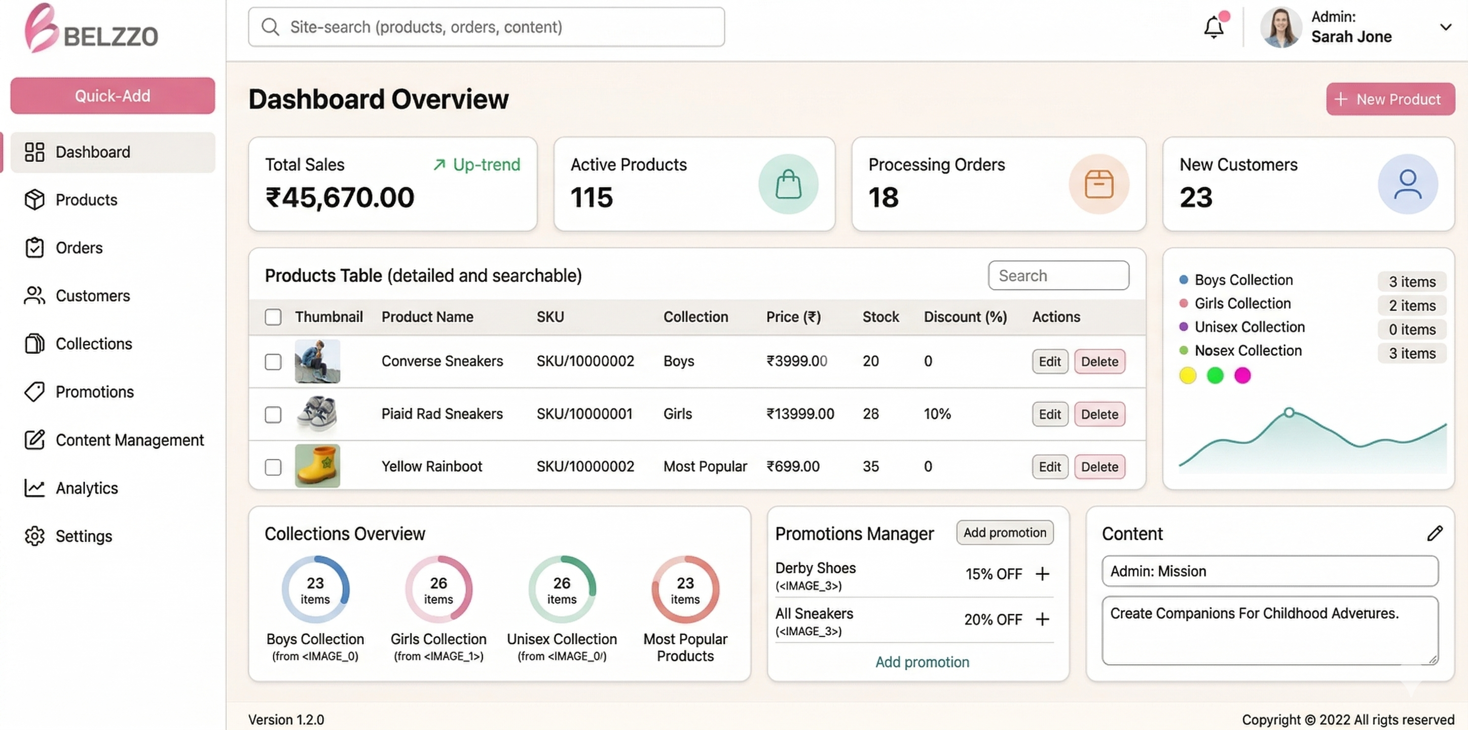This screenshot has width=1468, height=730.
Task: Click the Add promotion link at bottom
Action: pyautogui.click(x=922, y=662)
